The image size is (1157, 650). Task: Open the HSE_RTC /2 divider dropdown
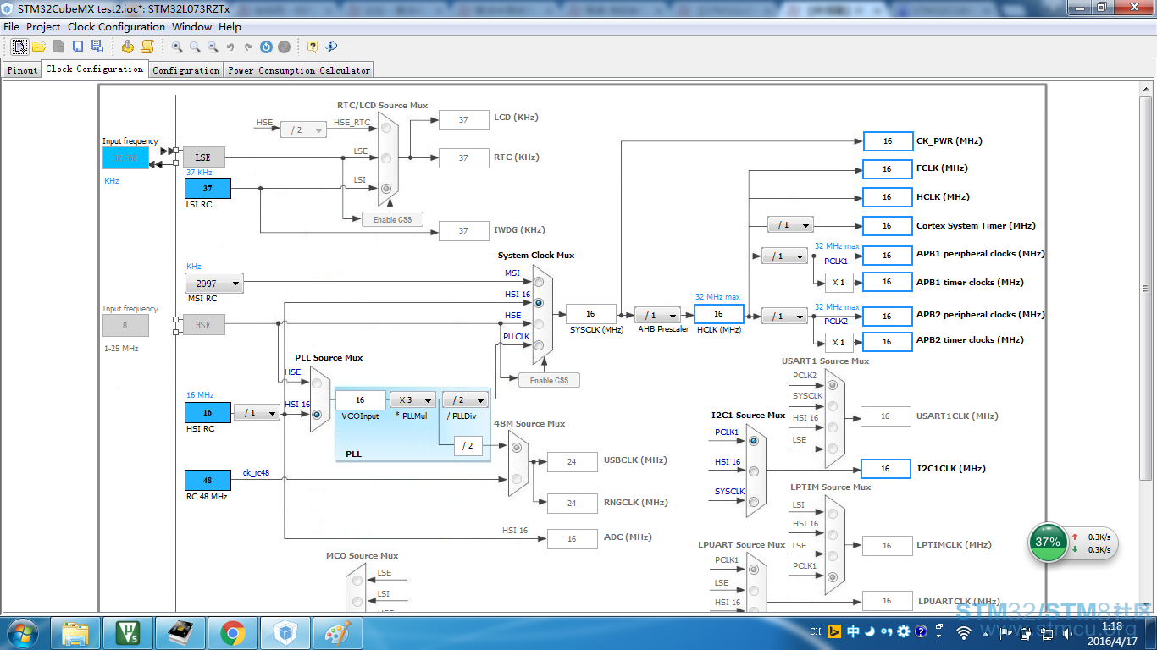pyautogui.click(x=303, y=129)
